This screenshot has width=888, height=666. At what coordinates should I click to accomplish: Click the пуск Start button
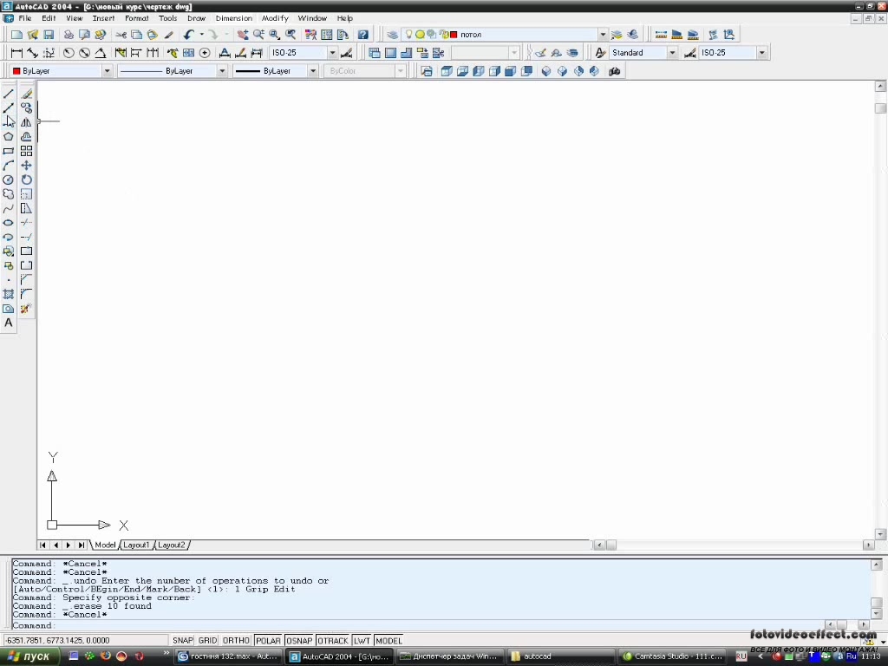pos(29,656)
